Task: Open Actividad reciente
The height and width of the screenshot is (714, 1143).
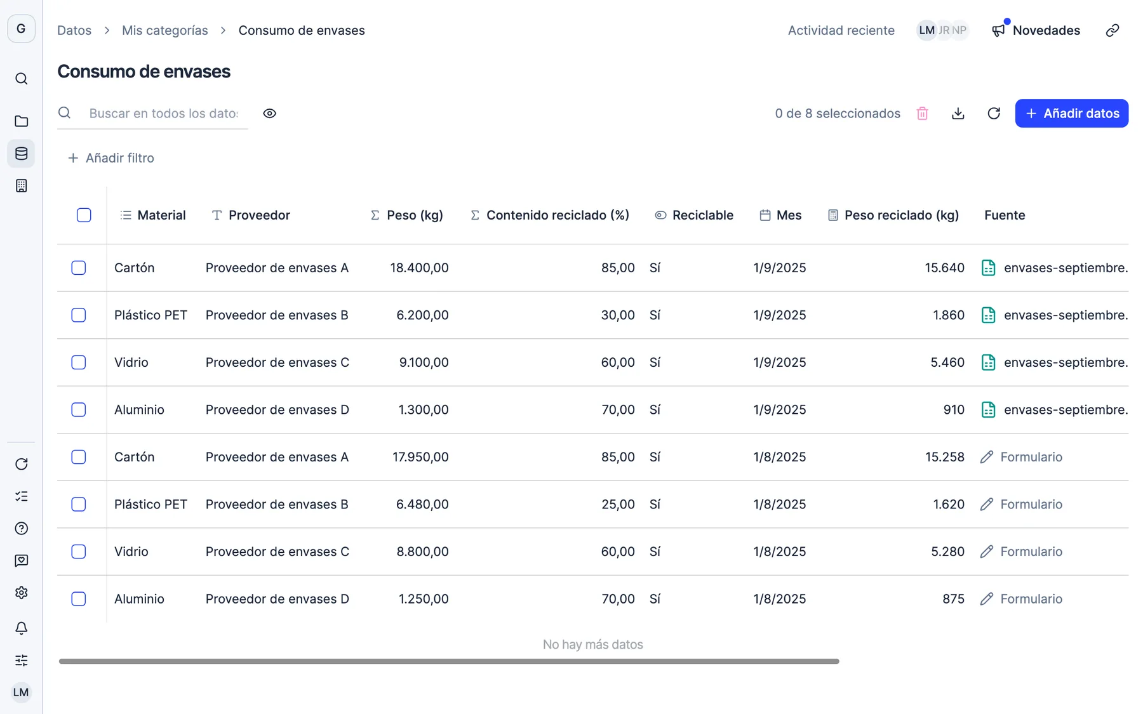Action: click(x=841, y=30)
